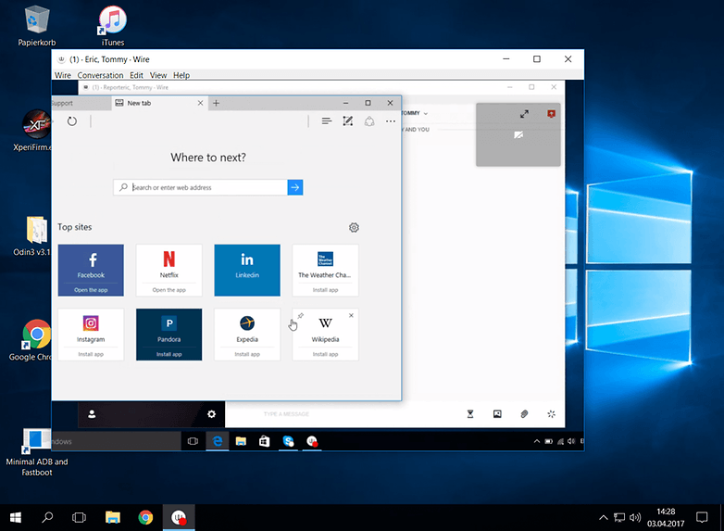Open Task View in shared taskbar
Screen dimensions: 724x531
click(193, 441)
